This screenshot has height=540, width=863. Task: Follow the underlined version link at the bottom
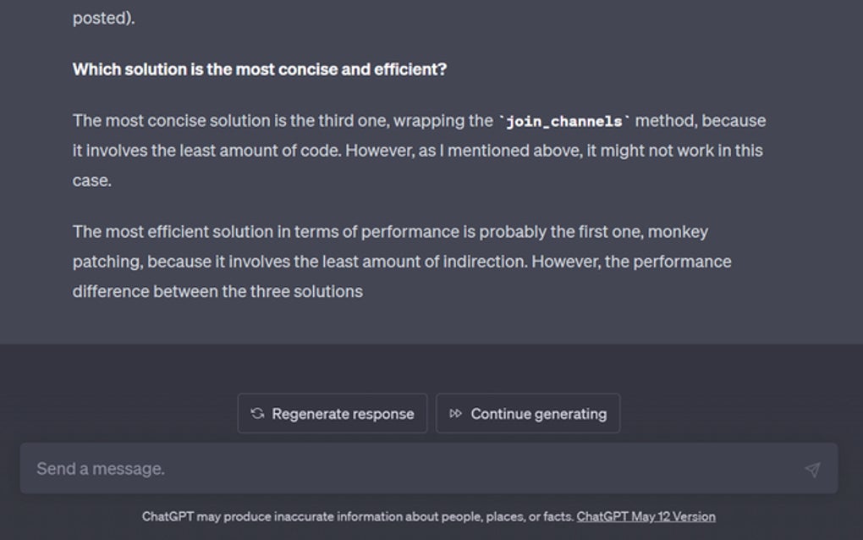point(646,516)
